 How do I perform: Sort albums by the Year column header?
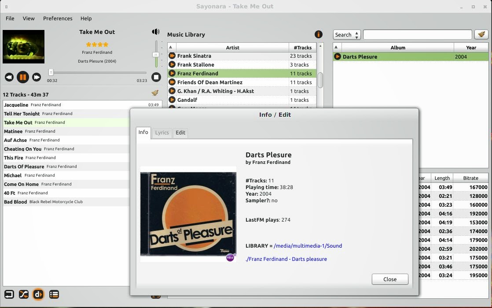(x=471, y=48)
